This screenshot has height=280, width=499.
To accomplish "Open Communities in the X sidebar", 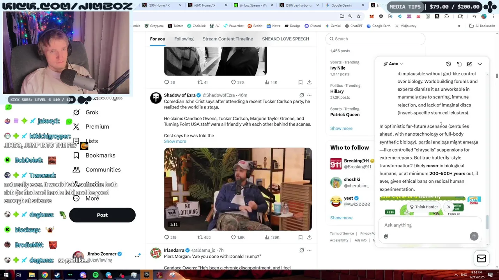I will (x=97, y=170).
